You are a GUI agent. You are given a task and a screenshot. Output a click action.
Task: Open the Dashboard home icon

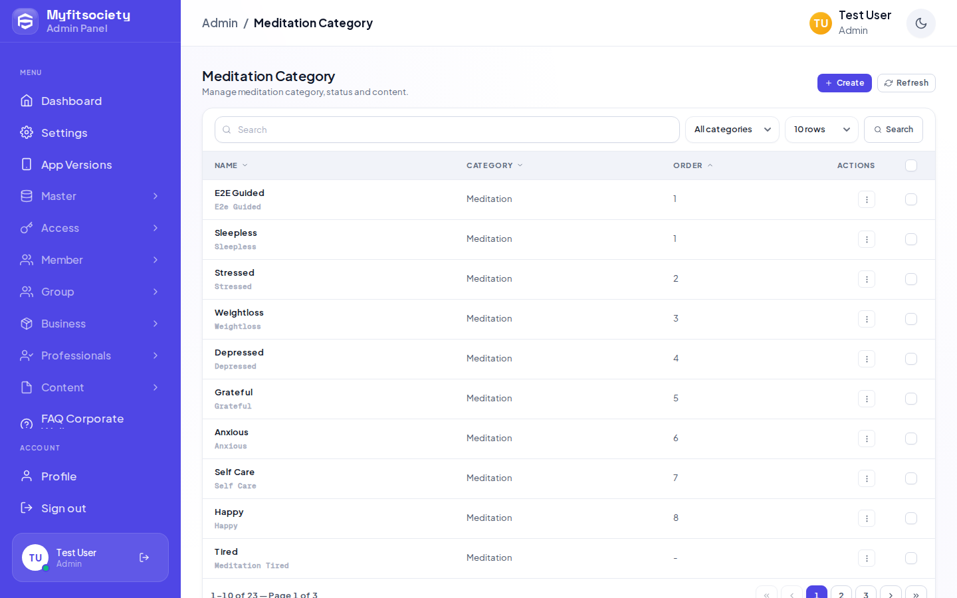27,100
